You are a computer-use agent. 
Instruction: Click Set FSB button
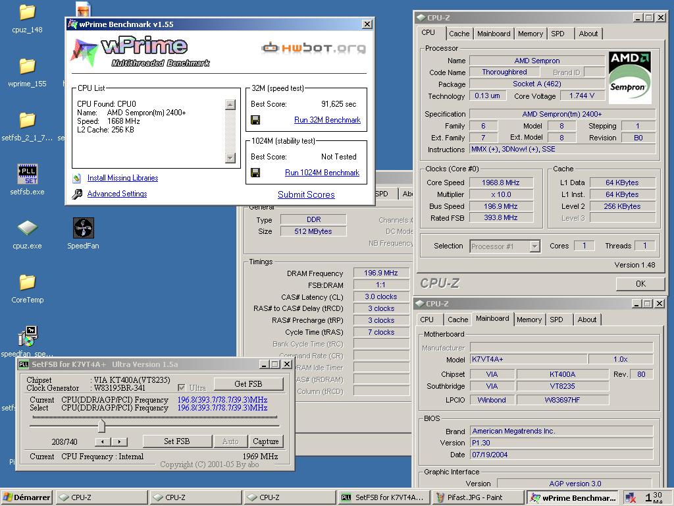click(176, 441)
